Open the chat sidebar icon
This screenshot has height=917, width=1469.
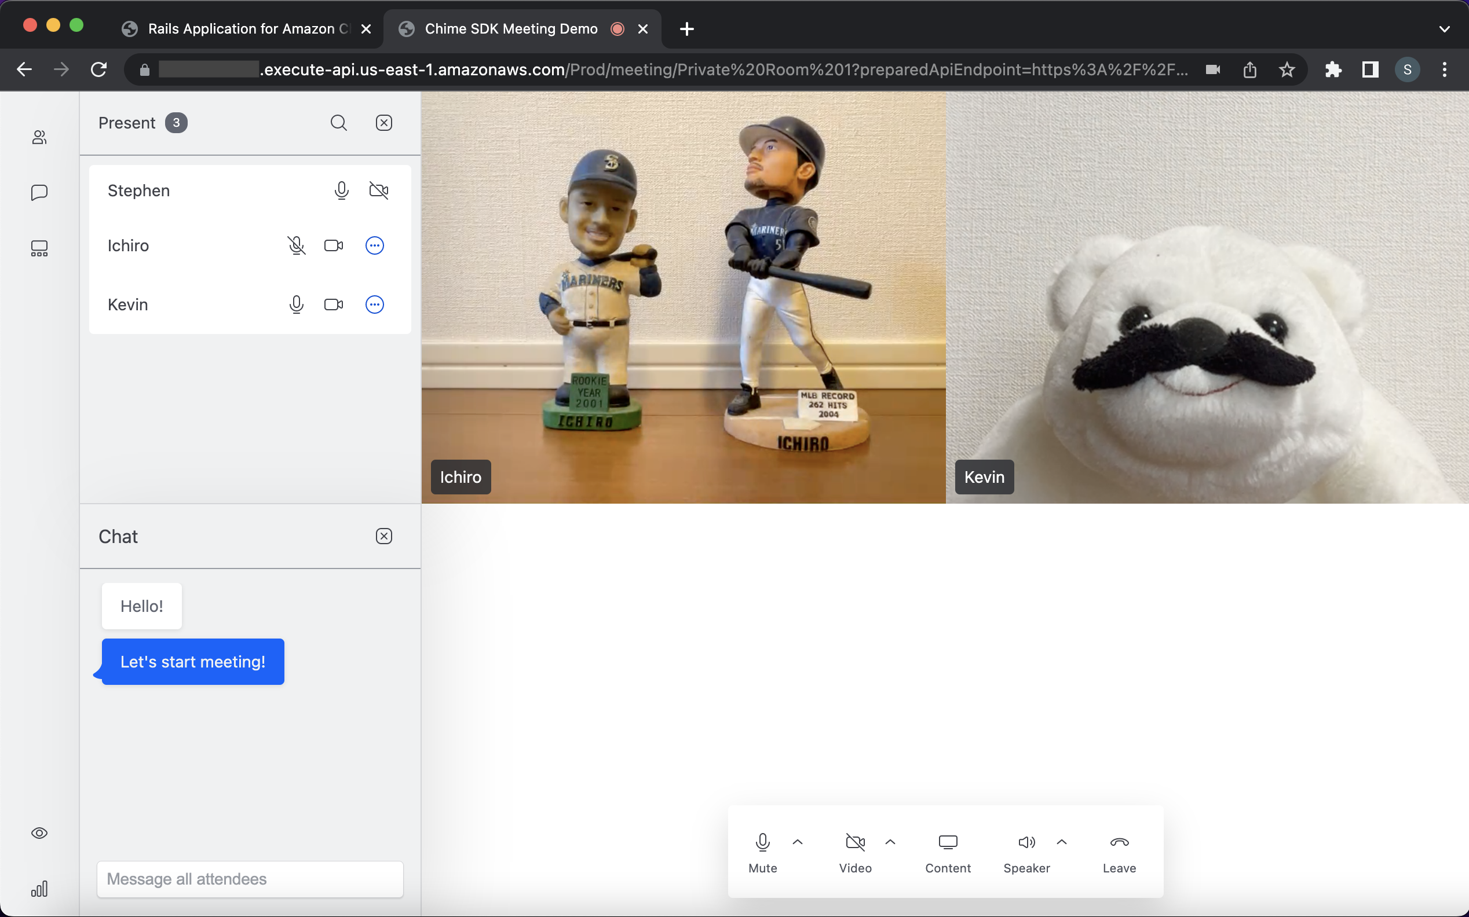point(39,193)
